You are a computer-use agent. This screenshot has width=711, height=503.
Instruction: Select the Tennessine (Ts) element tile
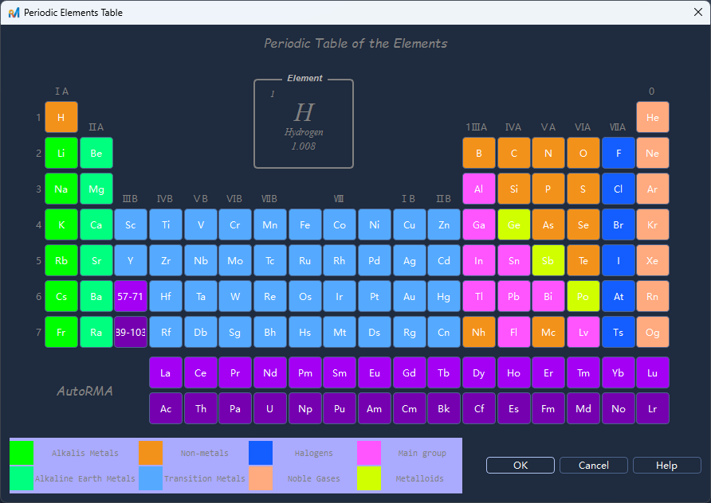point(618,332)
